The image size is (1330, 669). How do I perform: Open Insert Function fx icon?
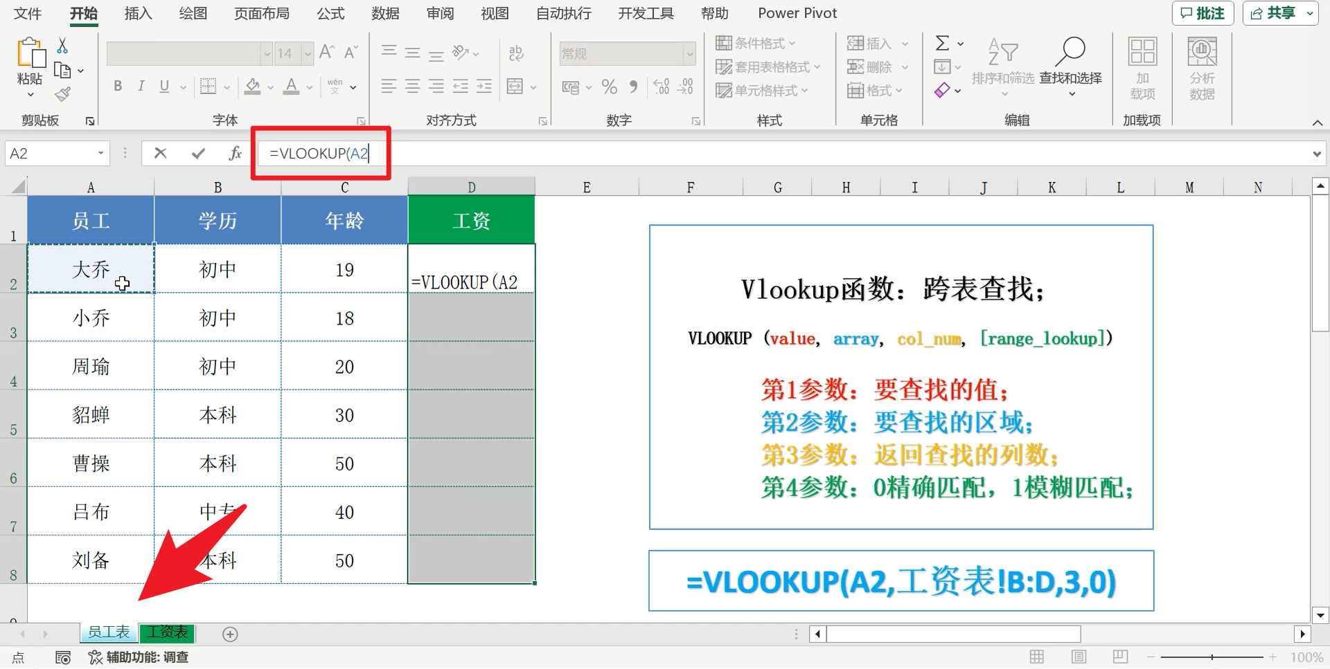click(236, 153)
